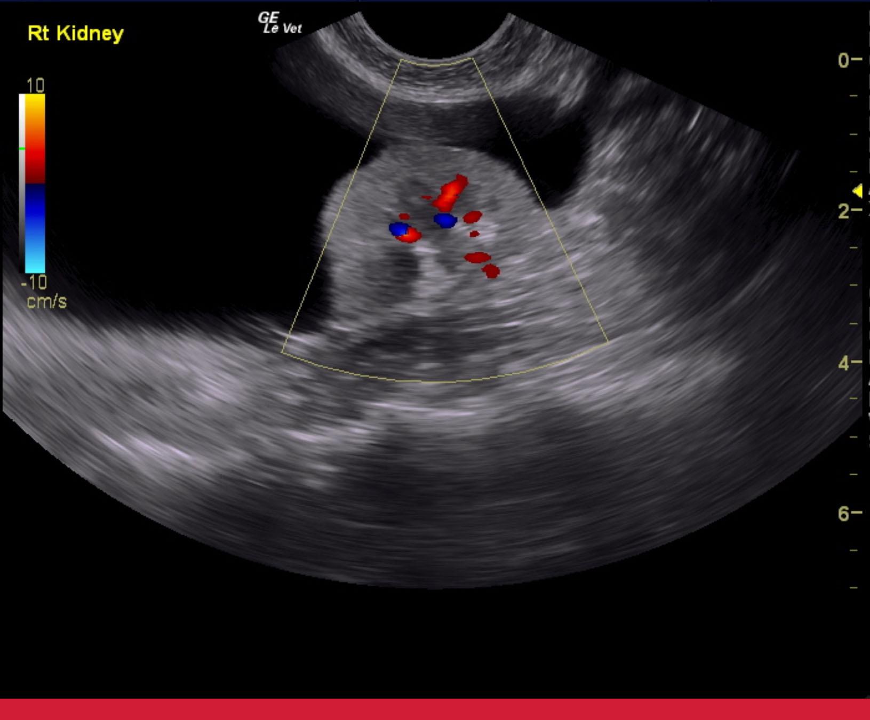Click the 2 cm depth scale marker
Screen dimensions: 870x720
844,211
